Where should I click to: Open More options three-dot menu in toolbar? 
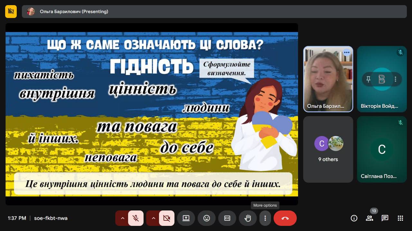pyautogui.click(x=265, y=218)
